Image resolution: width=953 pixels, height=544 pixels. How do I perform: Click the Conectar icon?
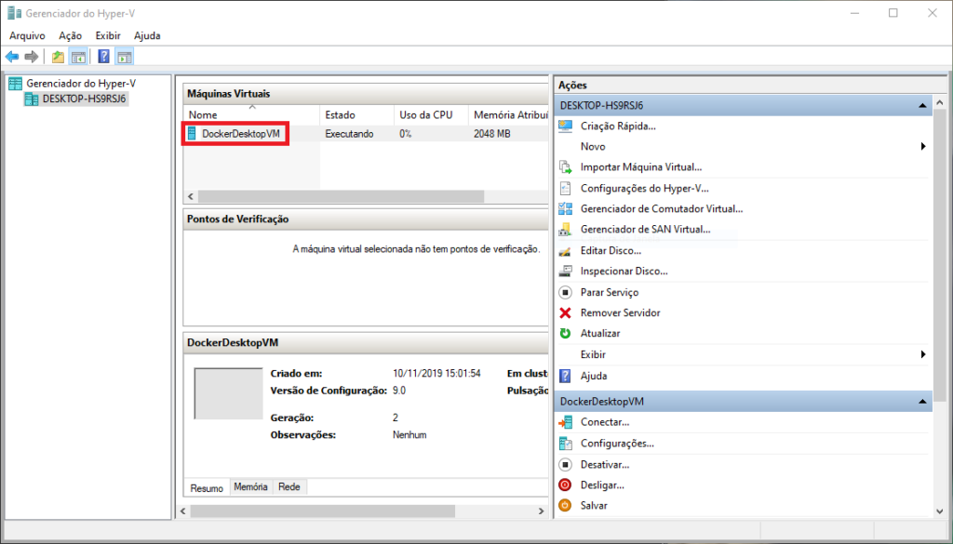click(565, 422)
